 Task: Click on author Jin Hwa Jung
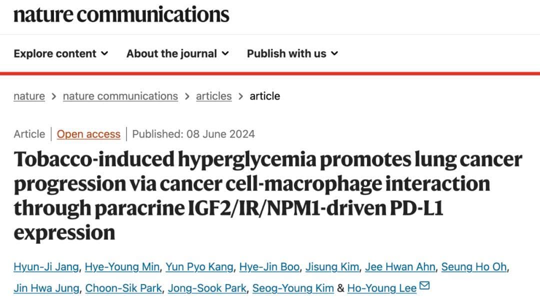click(x=46, y=288)
